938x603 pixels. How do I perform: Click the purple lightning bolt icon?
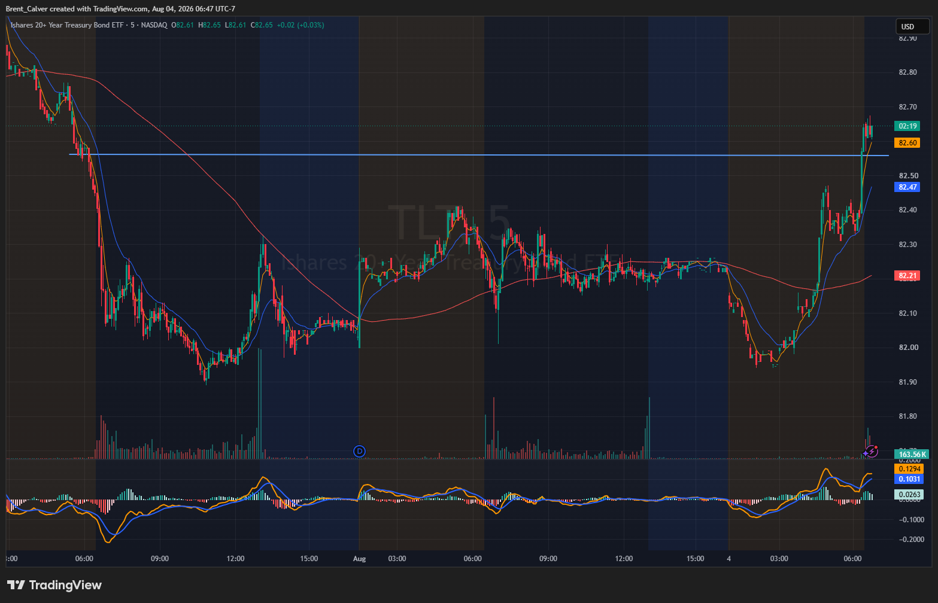[x=872, y=451]
